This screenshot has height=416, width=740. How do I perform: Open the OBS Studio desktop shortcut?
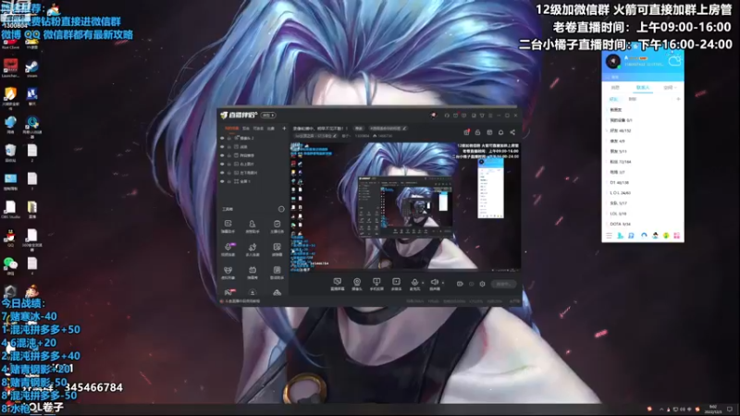pyautogui.click(x=10, y=210)
